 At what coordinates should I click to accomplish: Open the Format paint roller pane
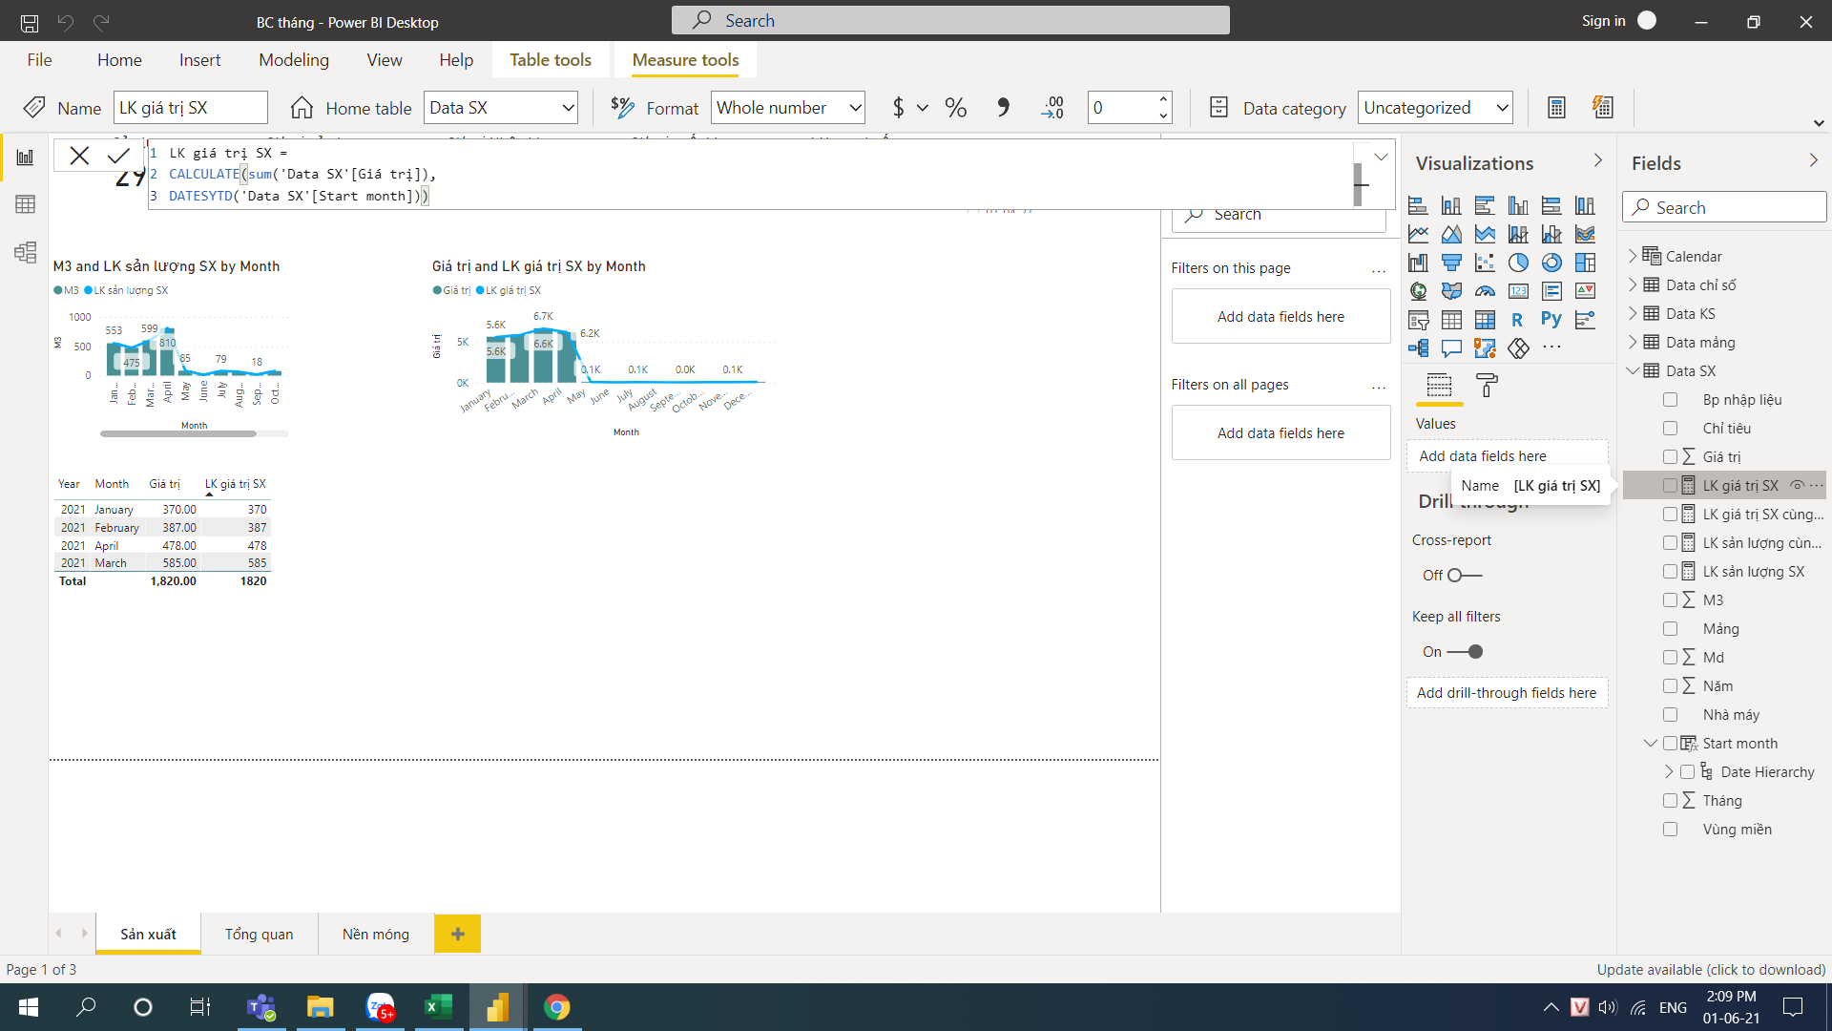(x=1487, y=386)
